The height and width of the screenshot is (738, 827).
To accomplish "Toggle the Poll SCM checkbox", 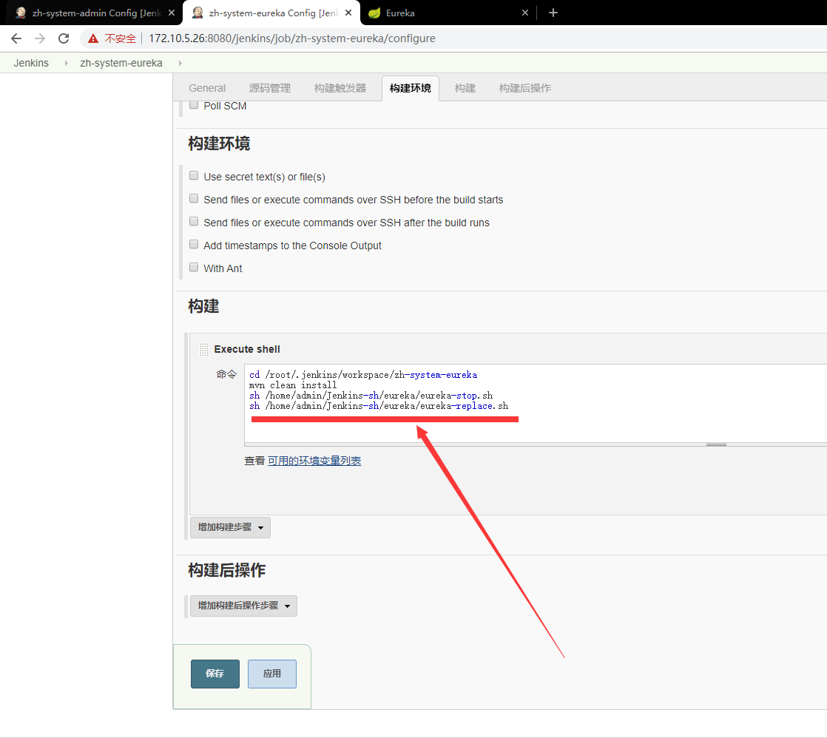I will pos(194,105).
